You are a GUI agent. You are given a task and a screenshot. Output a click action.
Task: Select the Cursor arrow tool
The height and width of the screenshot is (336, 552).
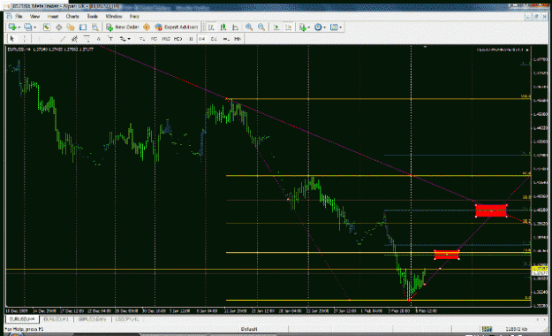[x=12, y=38]
